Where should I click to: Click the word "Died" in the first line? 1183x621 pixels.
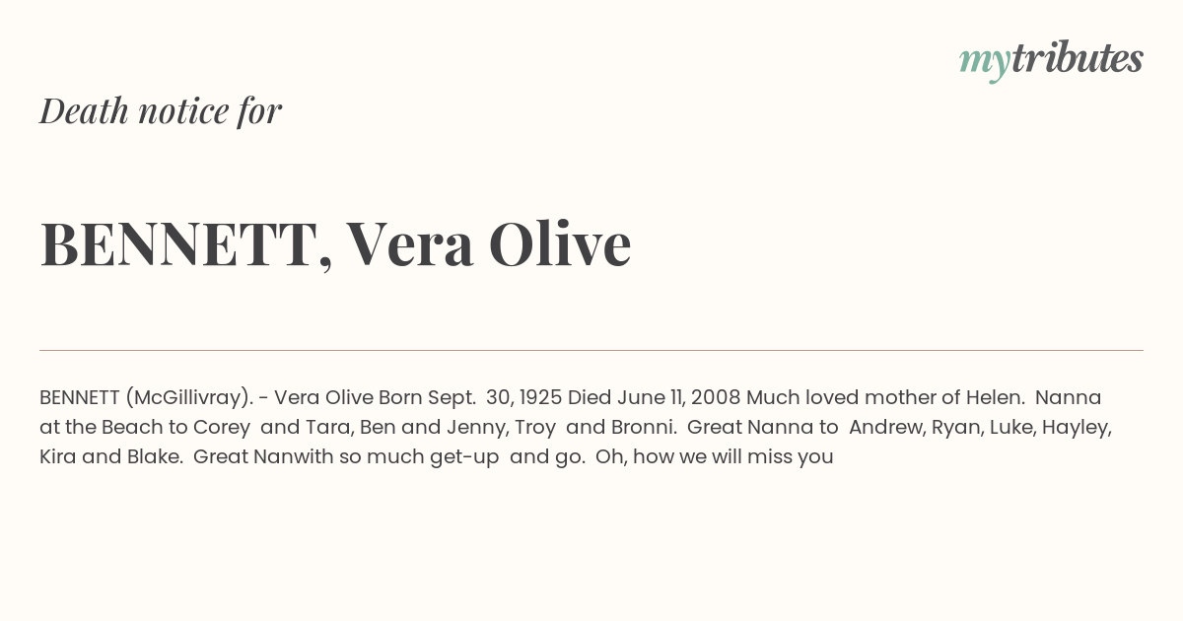tap(590, 398)
